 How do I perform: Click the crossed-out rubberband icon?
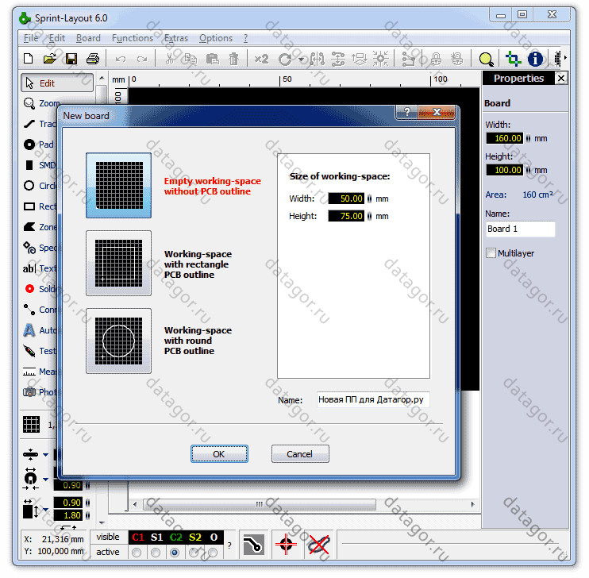click(318, 545)
